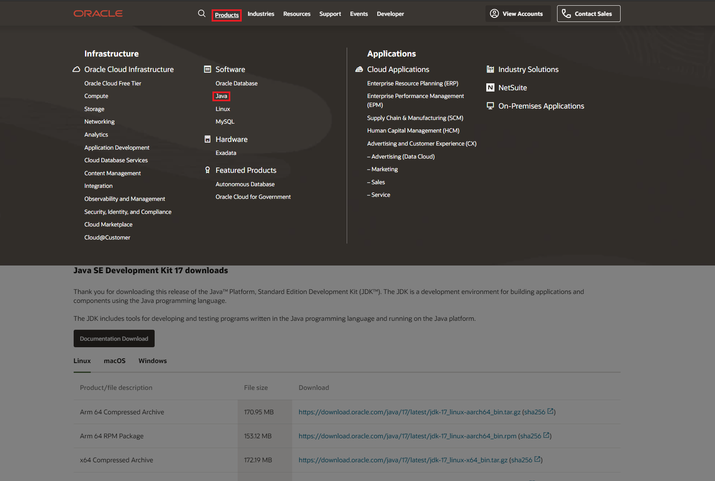715x481 pixels.
Task: Open sha256 external link icon for aarch64 tar.gz
Action: (550, 411)
